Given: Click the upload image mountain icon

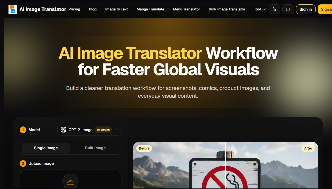Looking at the screenshot, I should click(70, 182).
